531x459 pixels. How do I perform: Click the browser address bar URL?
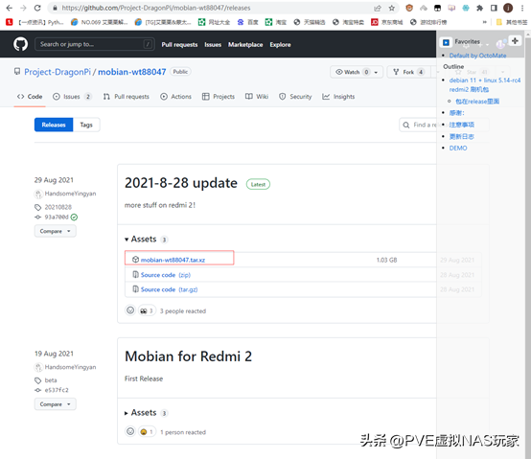coord(156,8)
